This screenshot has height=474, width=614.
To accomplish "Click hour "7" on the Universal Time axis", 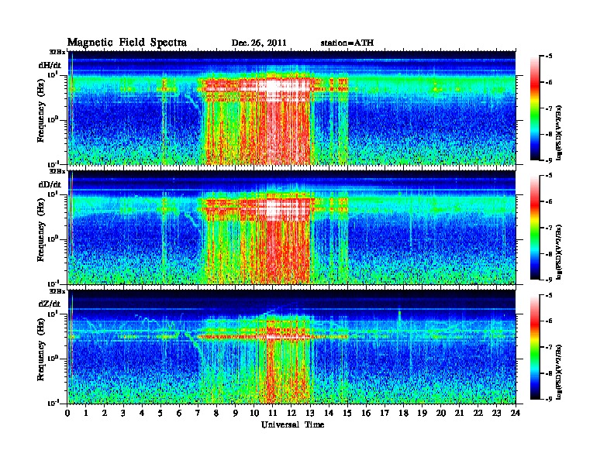I will (198, 413).
